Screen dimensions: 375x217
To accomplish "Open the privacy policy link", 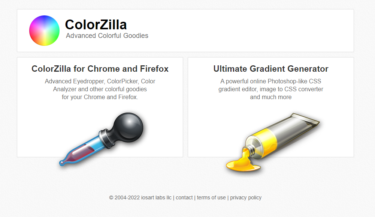I will pyautogui.click(x=246, y=197).
